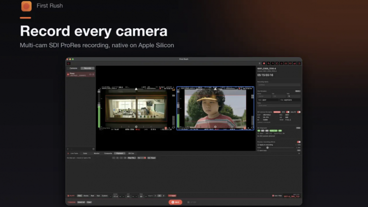This screenshot has height=207, width=368.
Task: Open the settings circle icon under cameras sidebar
Action: [x=93, y=149]
